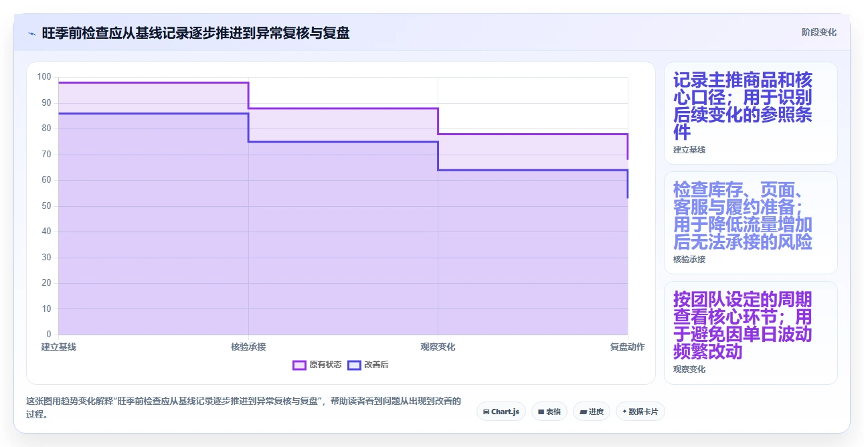Click the Chart.js tag icon

(487, 412)
